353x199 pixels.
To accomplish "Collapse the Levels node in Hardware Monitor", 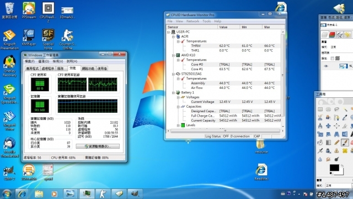I will point(178,125).
